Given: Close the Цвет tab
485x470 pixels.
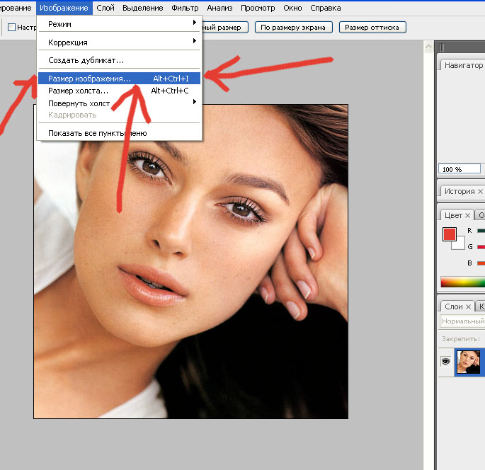Looking at the screenshot, I should click(x=468, y=215).
